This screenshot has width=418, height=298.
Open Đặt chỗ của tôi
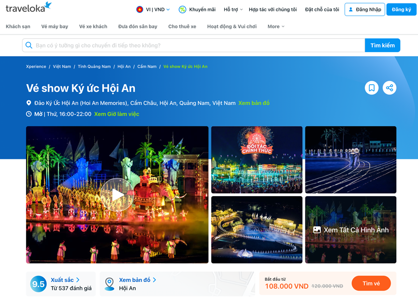pos(322,10)
